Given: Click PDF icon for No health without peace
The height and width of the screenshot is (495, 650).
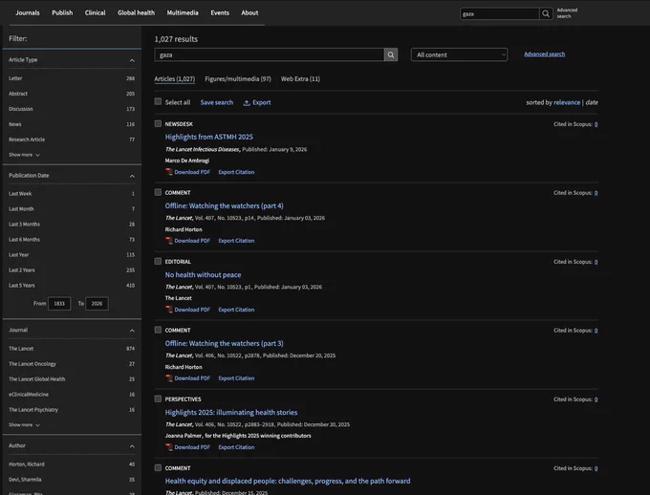Looking at the screenshot, I should click(169, 310).
